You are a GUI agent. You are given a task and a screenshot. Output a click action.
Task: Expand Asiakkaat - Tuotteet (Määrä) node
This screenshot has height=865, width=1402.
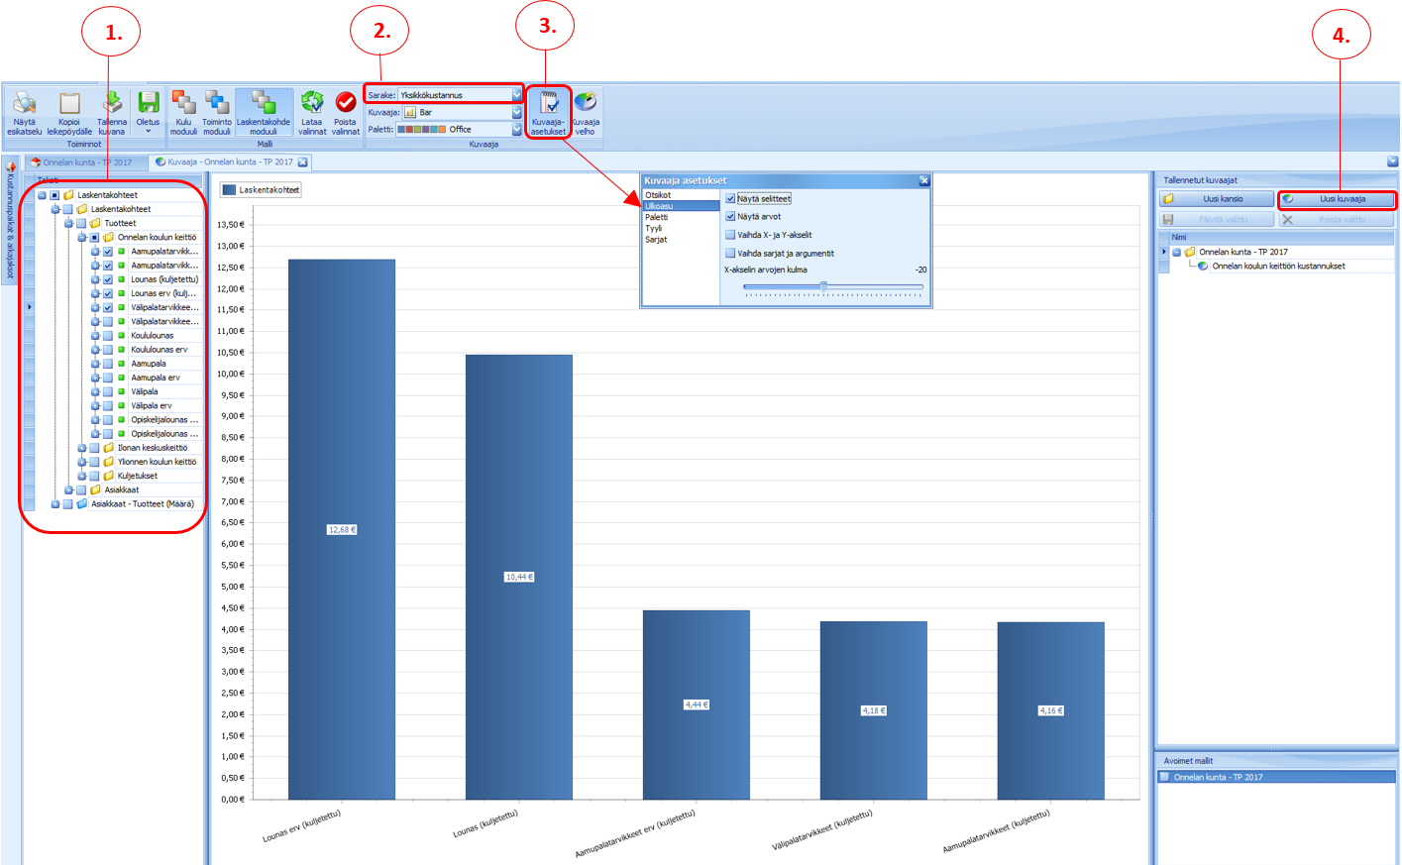coord(54,503)
